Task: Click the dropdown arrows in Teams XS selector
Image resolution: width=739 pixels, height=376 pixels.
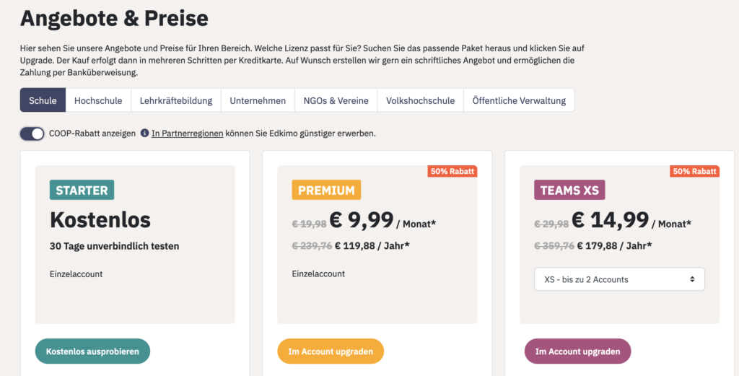Action: [x=692, y=279]
